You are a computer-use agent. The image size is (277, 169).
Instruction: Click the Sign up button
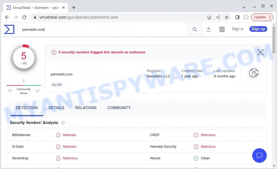258,29
